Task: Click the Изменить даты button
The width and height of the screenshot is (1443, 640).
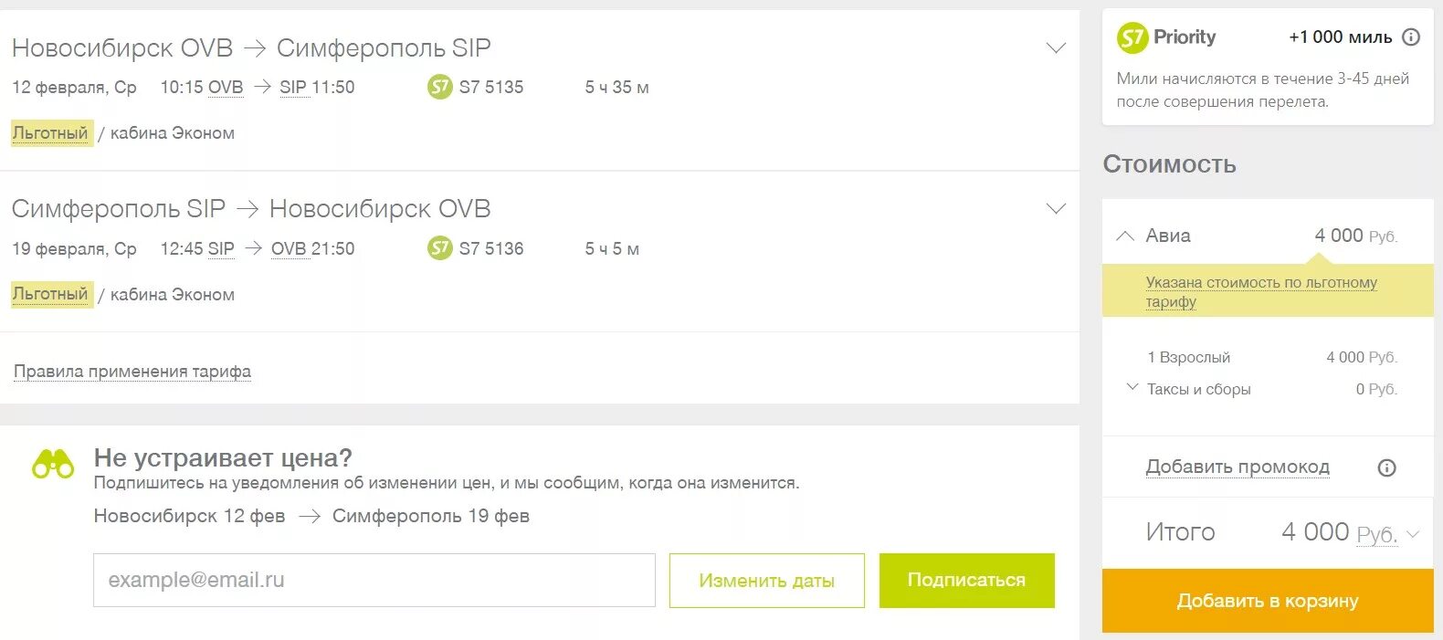Action: pyautogui.click(x=766, y=581)
